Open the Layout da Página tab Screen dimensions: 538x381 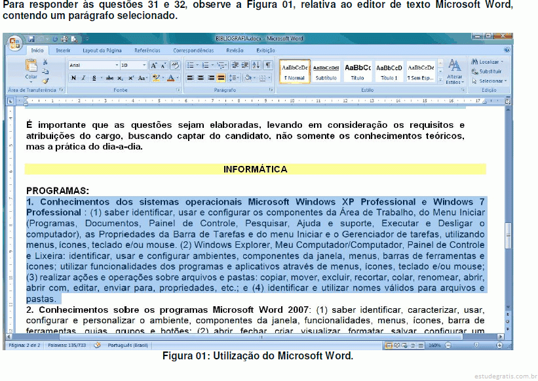pos(102,50)
